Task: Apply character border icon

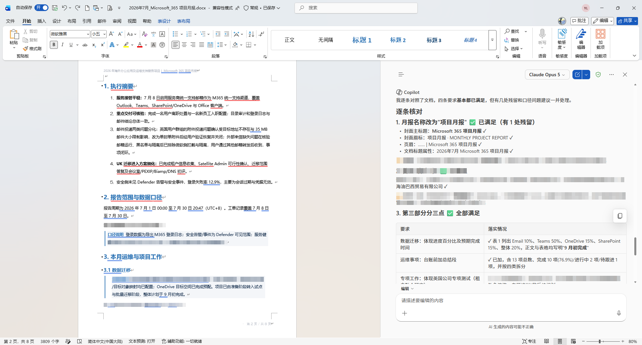Action: click(162, 34)
